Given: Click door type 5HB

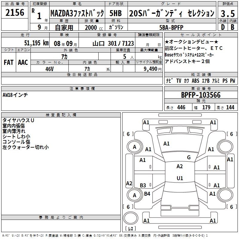Looking at the screenshot, I should 116,13.
